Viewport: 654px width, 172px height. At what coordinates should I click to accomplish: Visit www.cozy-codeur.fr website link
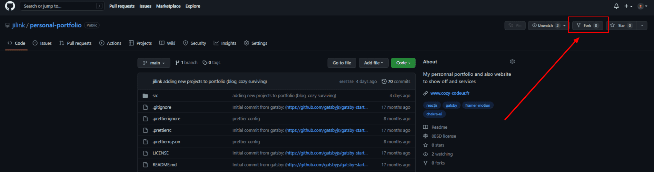(x=450, y=93)
